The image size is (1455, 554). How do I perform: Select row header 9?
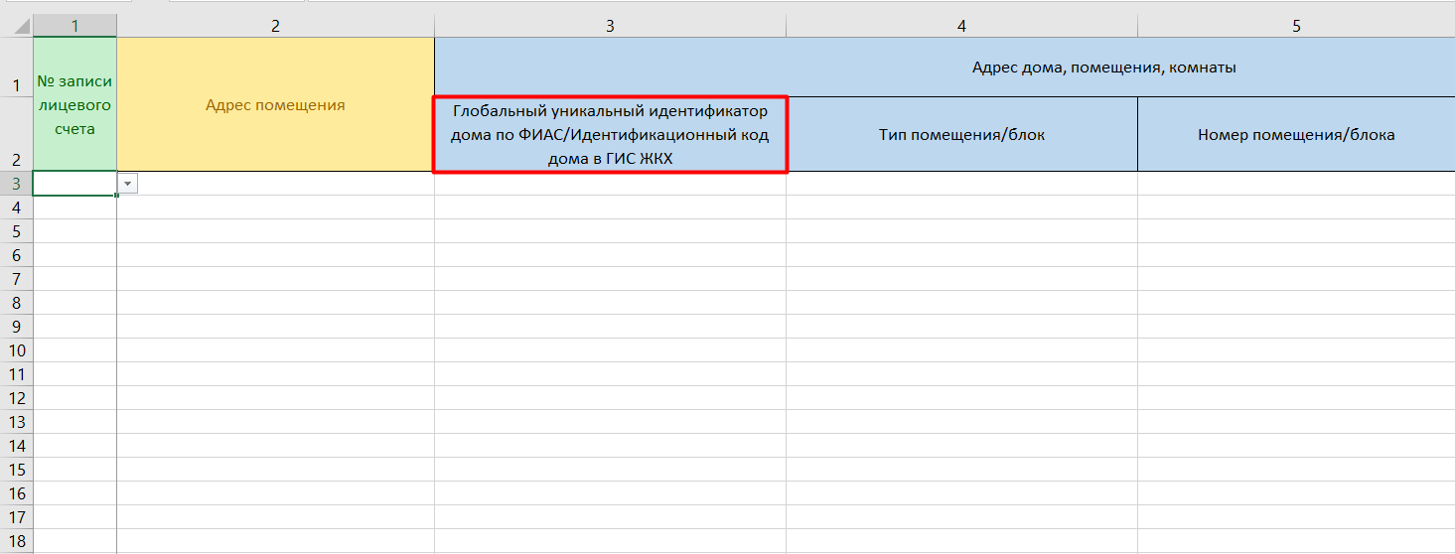pos(16,327)
